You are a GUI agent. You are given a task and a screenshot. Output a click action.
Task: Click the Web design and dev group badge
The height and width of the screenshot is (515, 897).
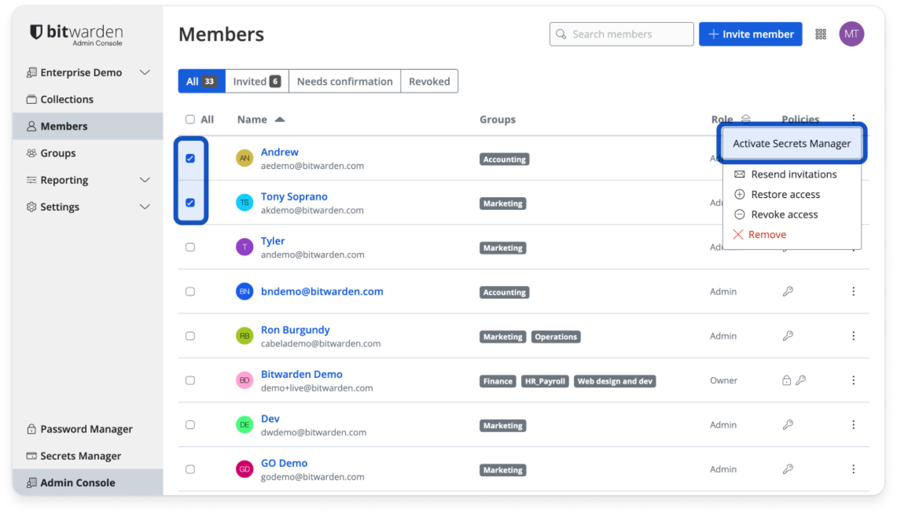(x=615, y=381)
